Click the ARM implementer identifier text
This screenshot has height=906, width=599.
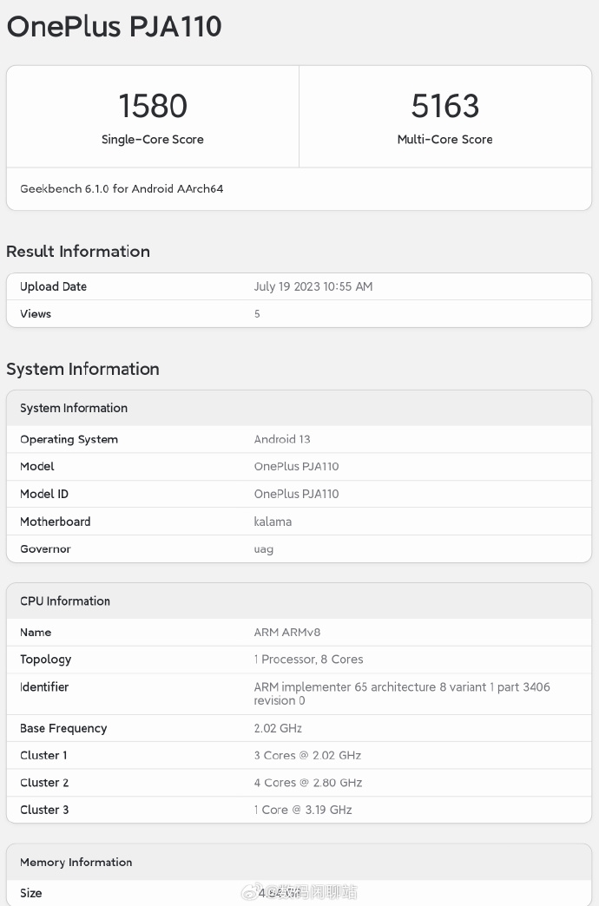[x=401, y=687]
